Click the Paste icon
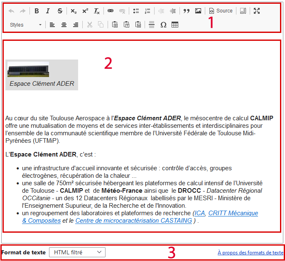 (115, 25)
